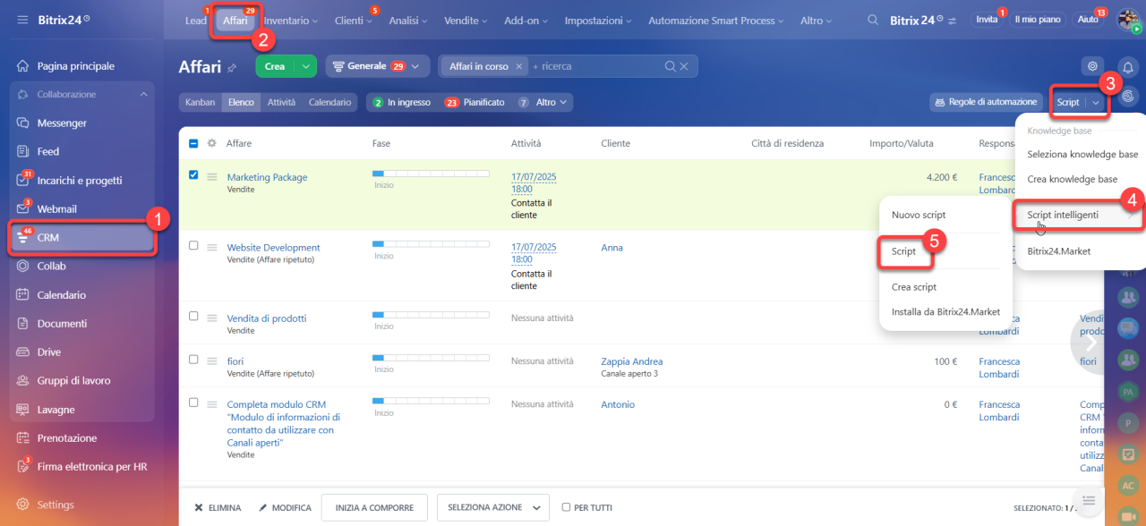Image resolution: width=1146 pixels, height=526 pixels.
Task: Open the blue chat bubble in the right panel
Action: 1128,328
